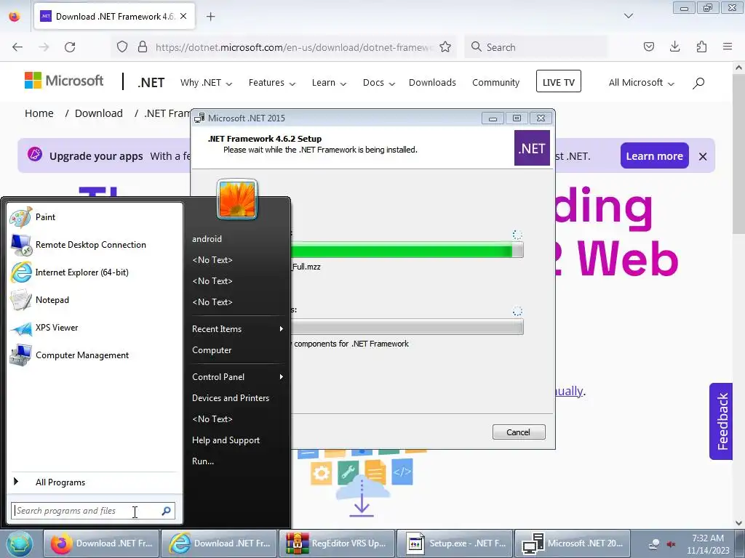Click the Learn more button
This screenshot has width=745, height=558.
coord(654,155)
